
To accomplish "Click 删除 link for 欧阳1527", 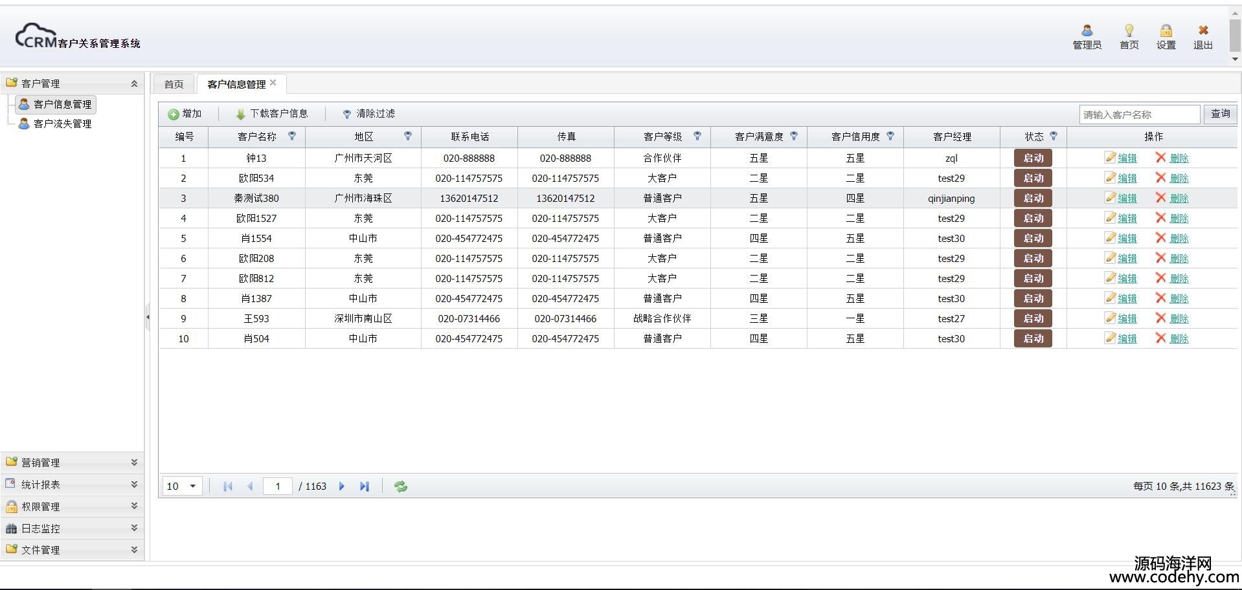I will (1179, 219).
